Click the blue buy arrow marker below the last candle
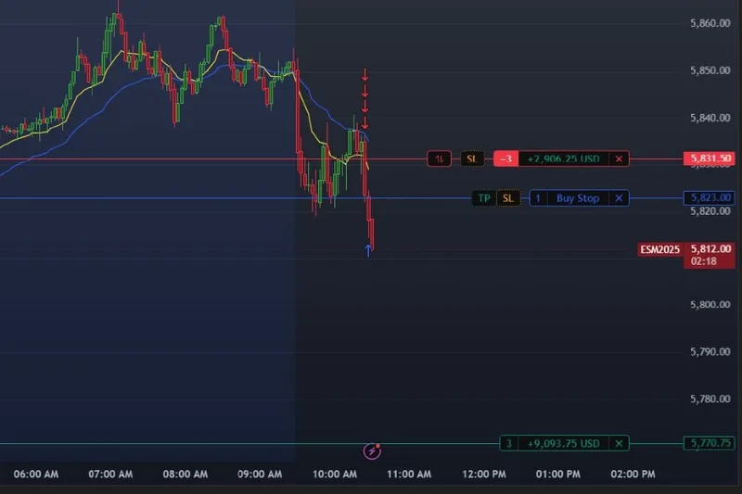 [368, 250]
